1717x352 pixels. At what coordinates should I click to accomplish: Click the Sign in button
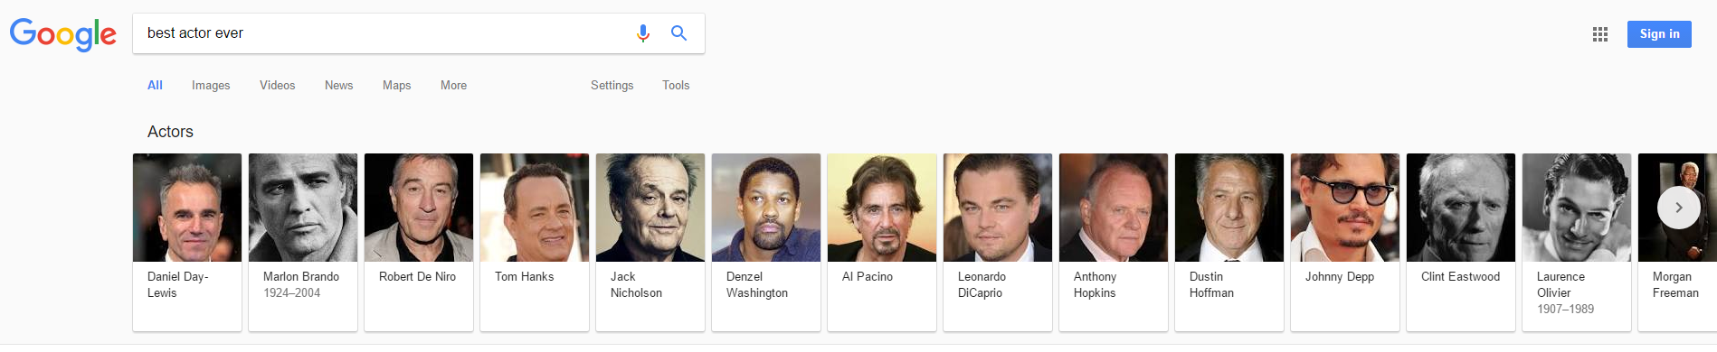click(x=1659, y=34)
